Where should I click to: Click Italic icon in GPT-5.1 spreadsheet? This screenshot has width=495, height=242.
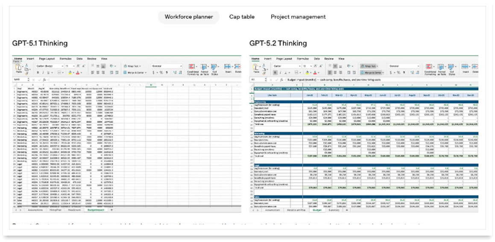pyautogui.click(x=43, y=72)
